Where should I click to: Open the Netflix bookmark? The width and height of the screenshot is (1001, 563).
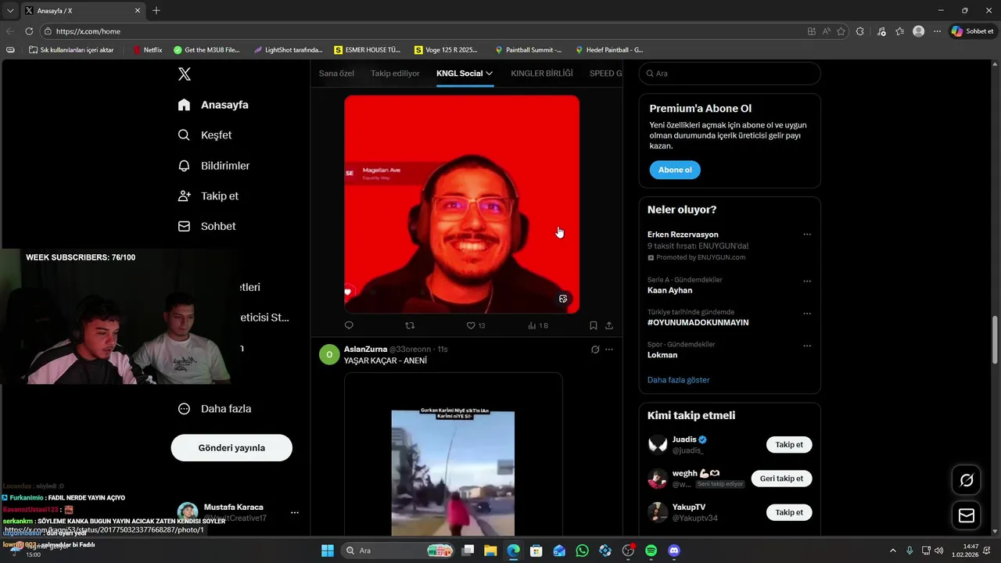point(147,50)
